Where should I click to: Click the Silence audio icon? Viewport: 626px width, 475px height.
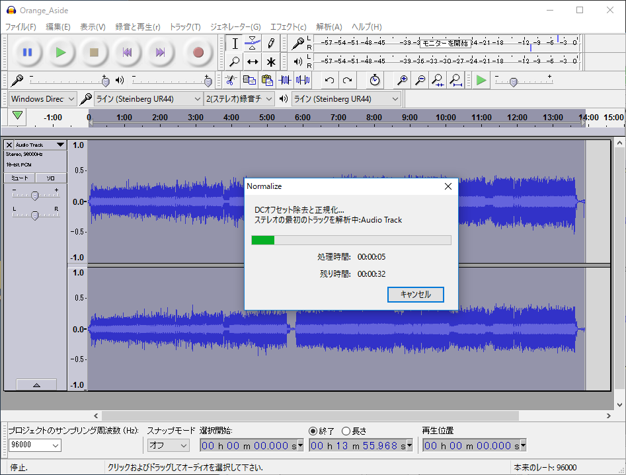(x=303, y=80)
